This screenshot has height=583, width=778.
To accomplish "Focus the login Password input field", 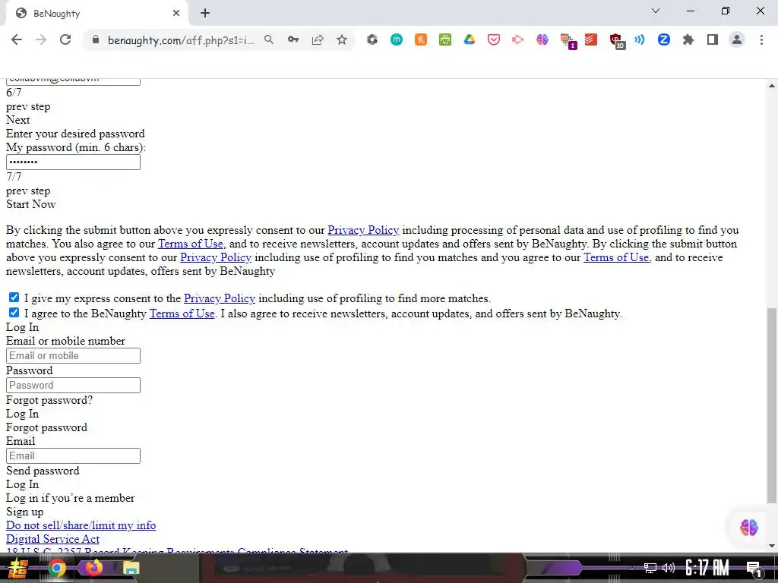I will (73, 385).
